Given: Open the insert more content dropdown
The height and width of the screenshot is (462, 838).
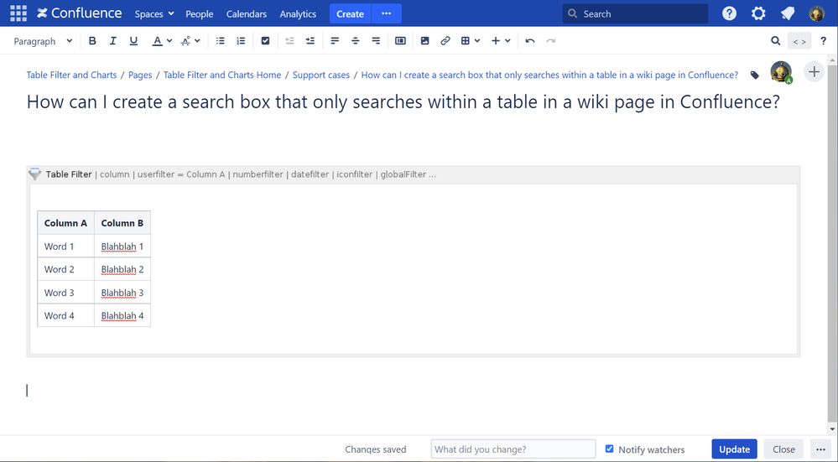Looking at the screenshot, I should (x=501, y=40).
